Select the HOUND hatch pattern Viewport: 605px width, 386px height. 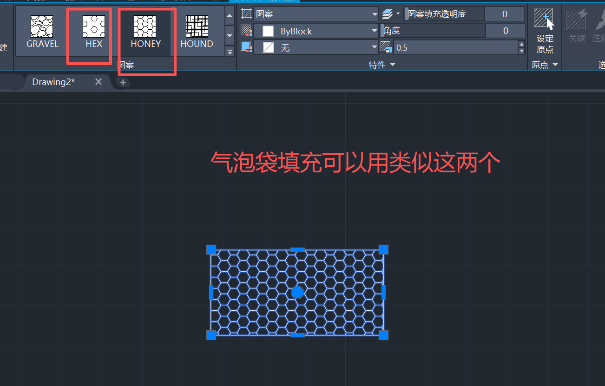pos(197,30)
